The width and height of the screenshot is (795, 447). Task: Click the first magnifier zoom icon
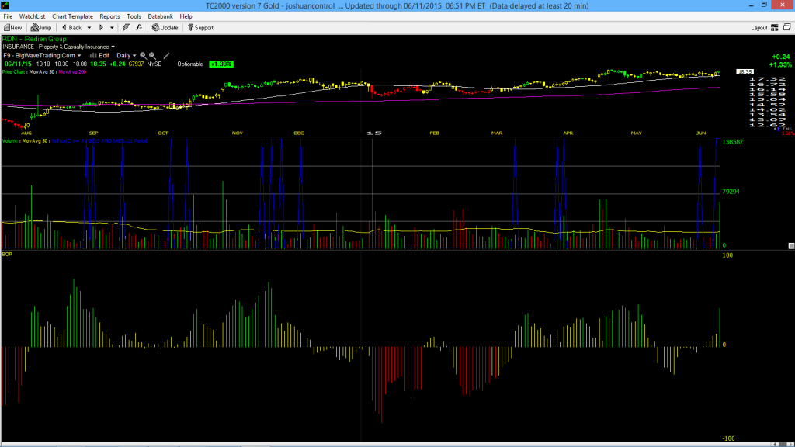[143, 56]
